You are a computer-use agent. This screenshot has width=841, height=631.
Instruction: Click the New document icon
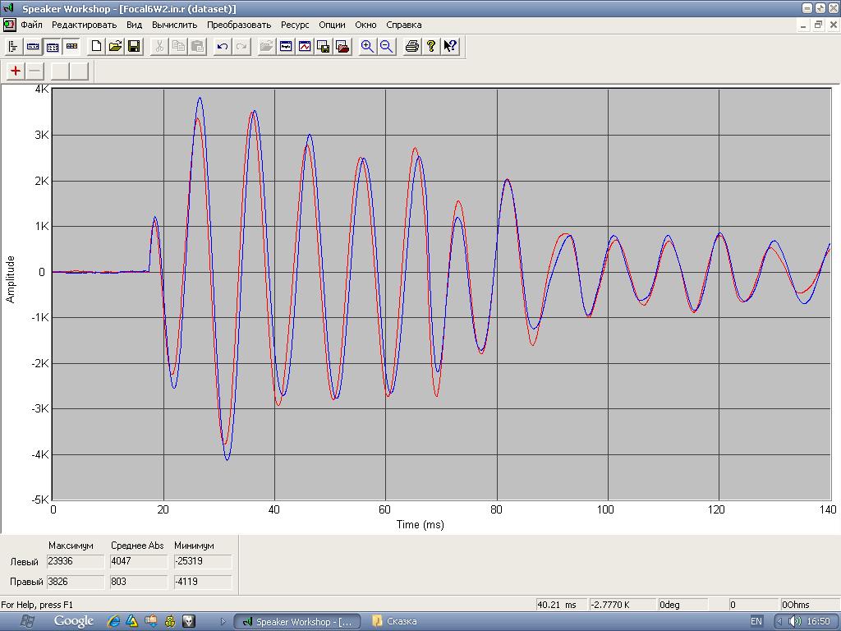click(96, 47)
